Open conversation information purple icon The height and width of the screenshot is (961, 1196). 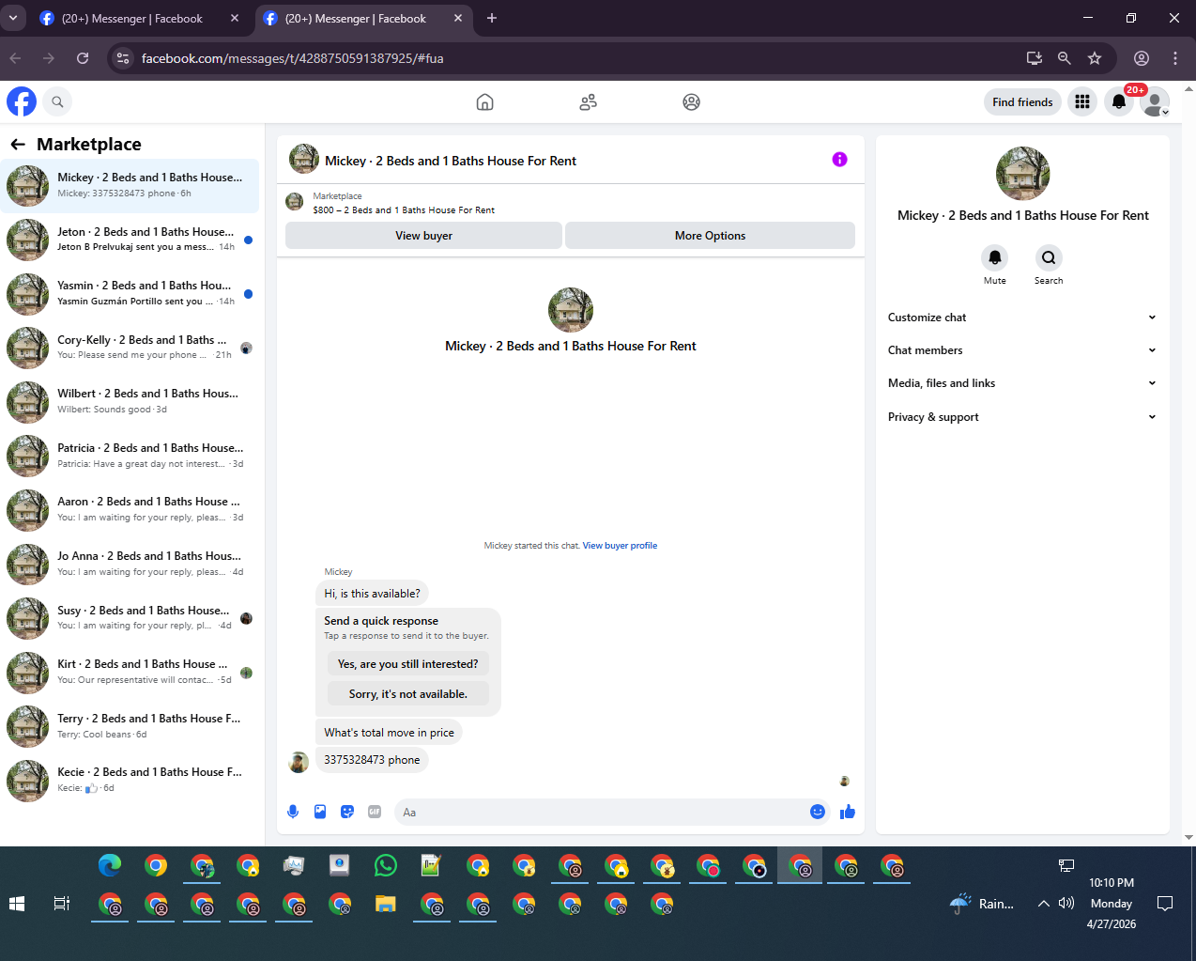(839, 160)
